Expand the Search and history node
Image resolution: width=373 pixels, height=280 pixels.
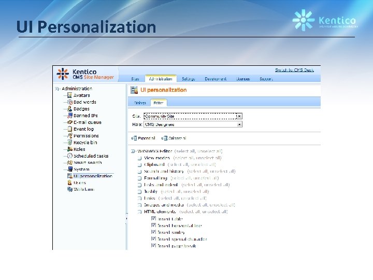click(140, 172)
